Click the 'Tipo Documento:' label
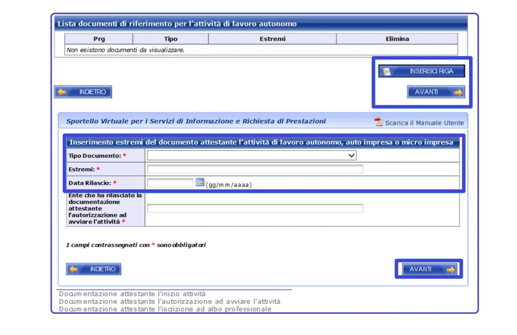The width and height of the screenshot is (517, 335). click(95, 156)
